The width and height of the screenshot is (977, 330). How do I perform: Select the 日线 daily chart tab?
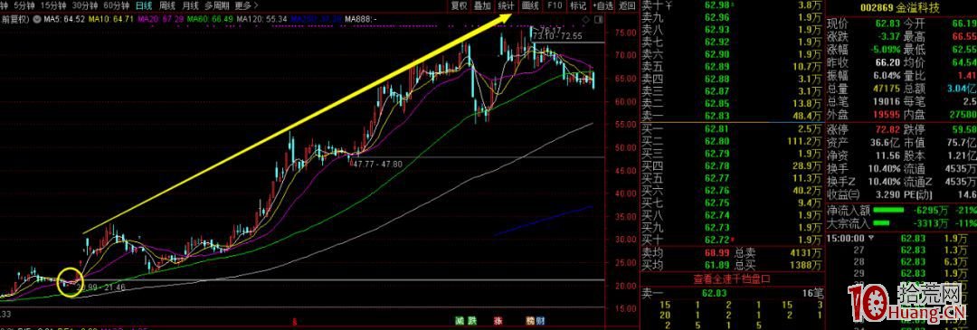point(143,5)
